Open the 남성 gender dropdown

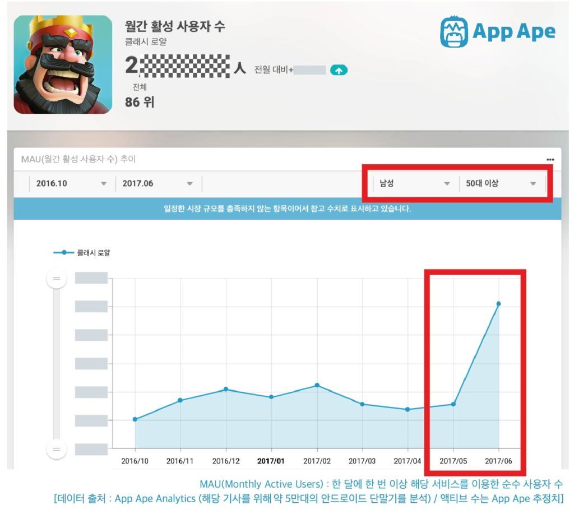415,183
